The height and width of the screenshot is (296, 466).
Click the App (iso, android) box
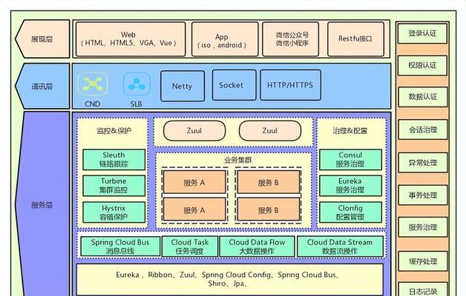[x=225, y=39]
